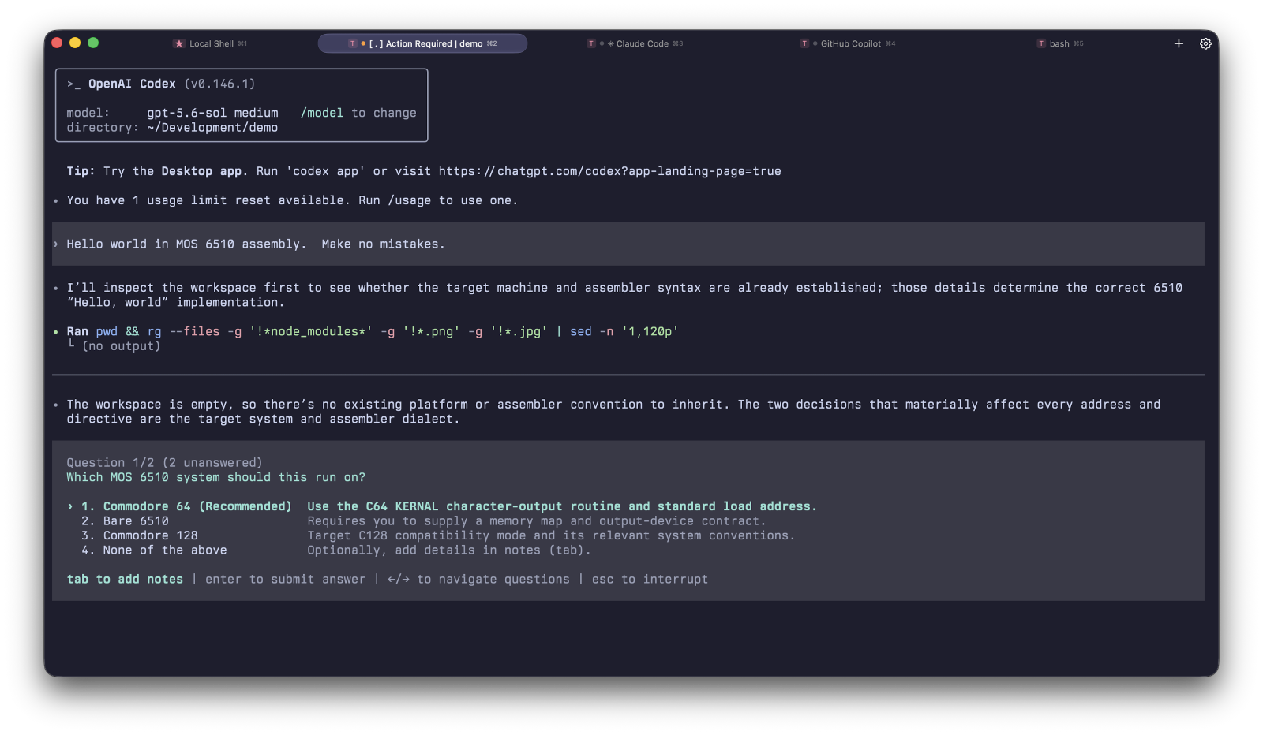Click the yellow minimize window button
Screen dimensions: 1263x735
click(75, 43)
